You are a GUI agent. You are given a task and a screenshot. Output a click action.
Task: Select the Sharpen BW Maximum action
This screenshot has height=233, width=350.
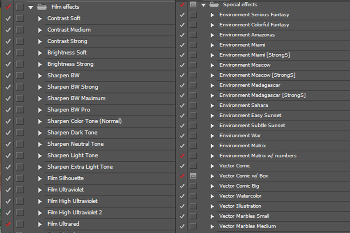76,98
